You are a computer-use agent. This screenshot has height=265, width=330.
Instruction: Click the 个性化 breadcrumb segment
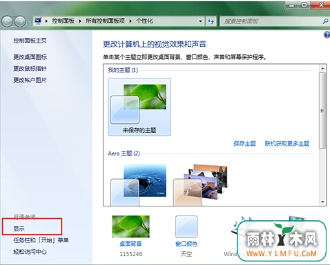tap(144, 21)
